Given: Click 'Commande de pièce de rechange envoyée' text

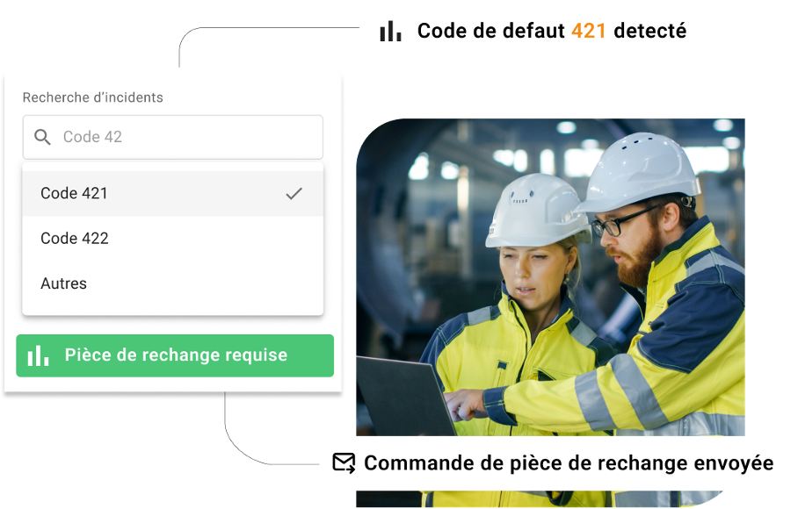Looking at the screenshot, I should coord(569,463).
